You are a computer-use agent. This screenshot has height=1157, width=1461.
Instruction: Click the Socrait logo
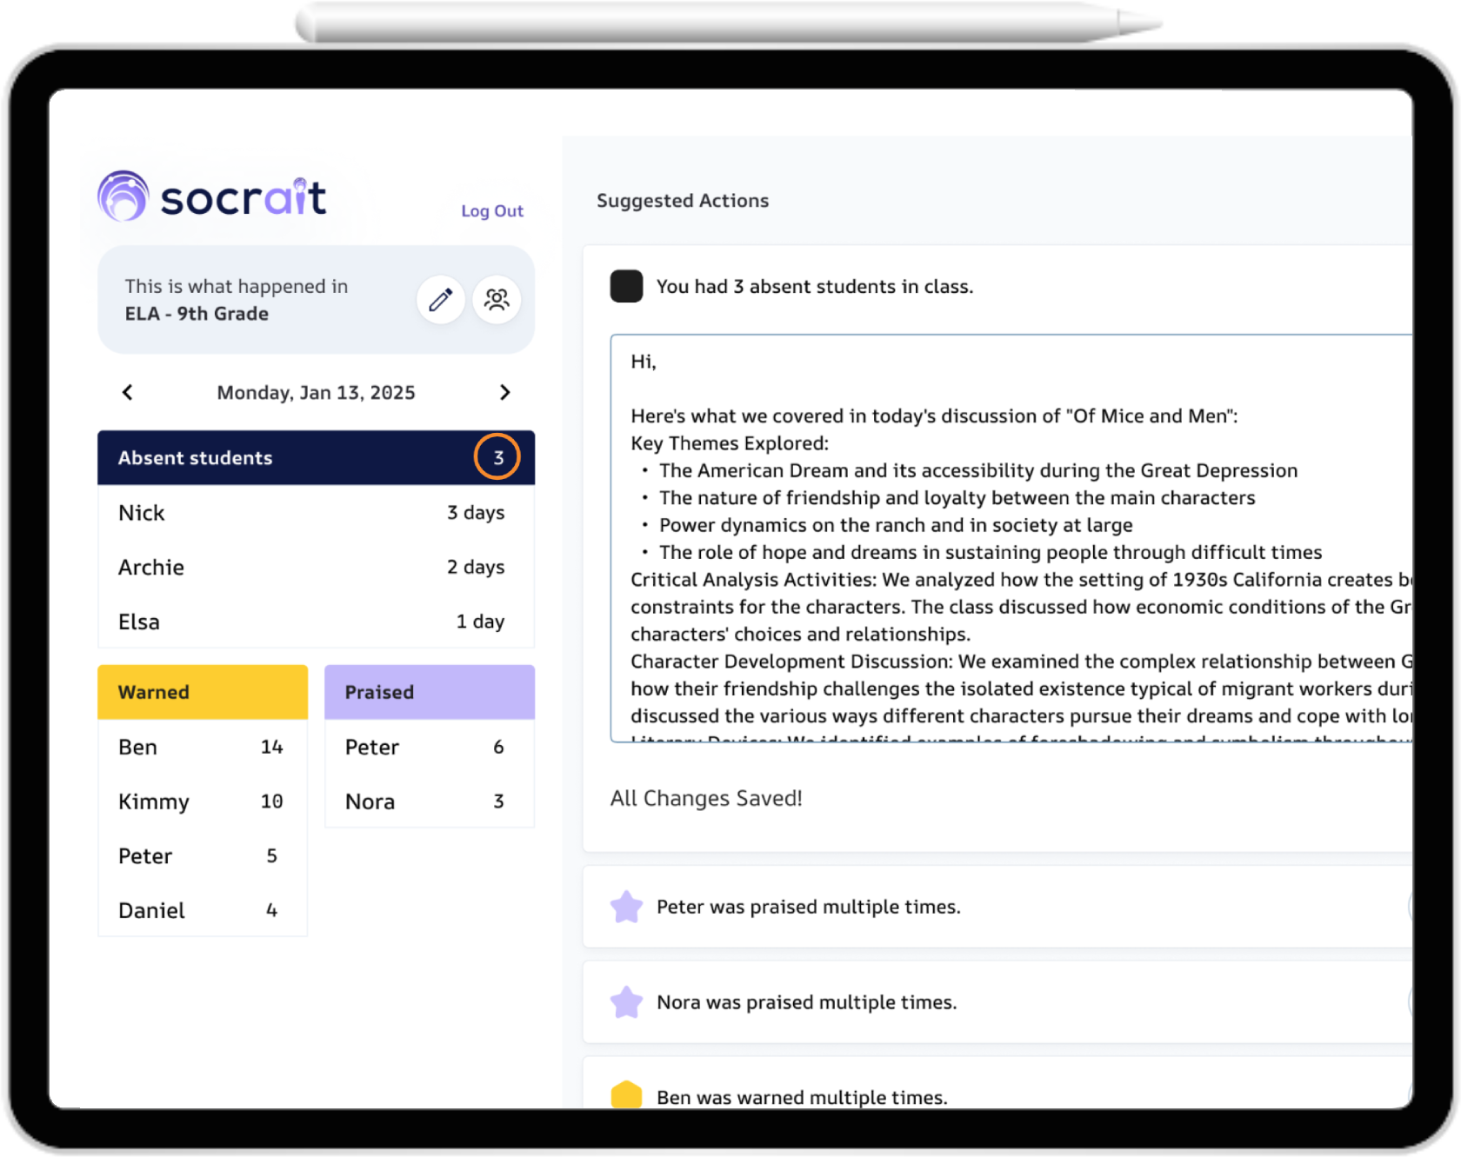pyautogui.click(x=212, y=196)
